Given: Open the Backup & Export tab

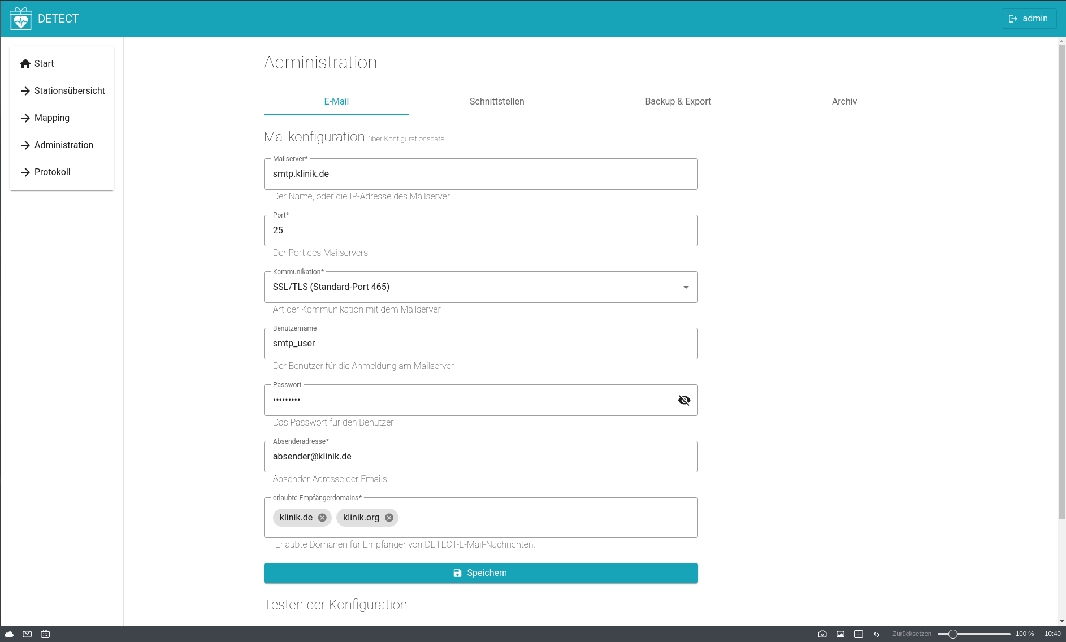Looking at the screenshot, I should pos(678,102).
